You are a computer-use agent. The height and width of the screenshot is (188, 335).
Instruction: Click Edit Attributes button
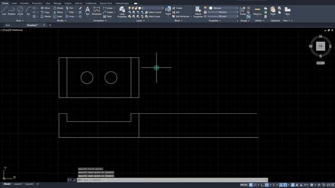(181, 16)
